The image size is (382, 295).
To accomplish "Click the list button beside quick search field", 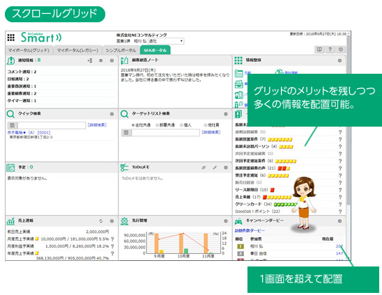I will click(x=12, y=125).
